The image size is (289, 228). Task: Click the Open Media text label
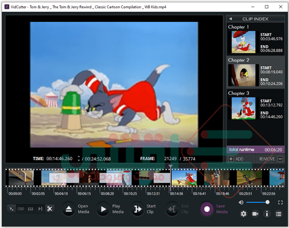tap(83, 209)
